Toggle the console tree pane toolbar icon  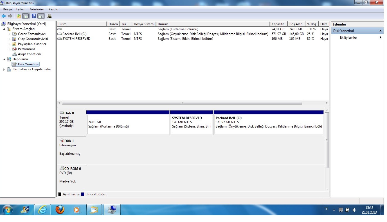[25, 16]
